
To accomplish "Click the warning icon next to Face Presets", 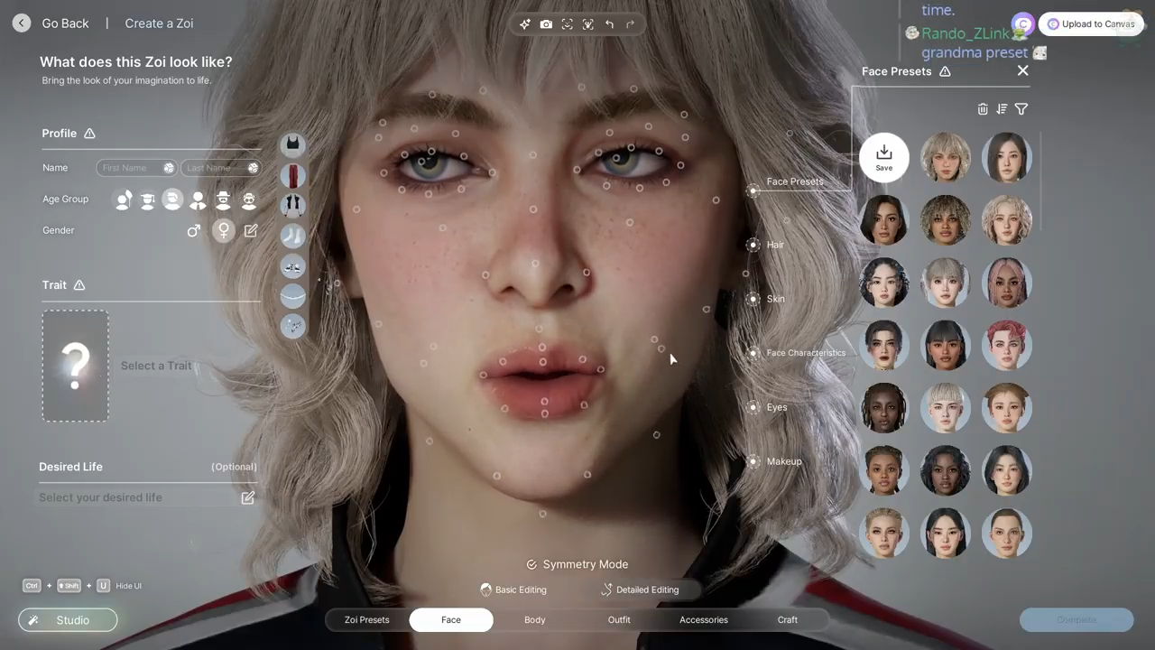I will (945, 71).
